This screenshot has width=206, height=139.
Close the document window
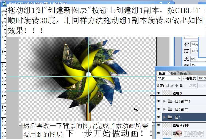point(169,3)
